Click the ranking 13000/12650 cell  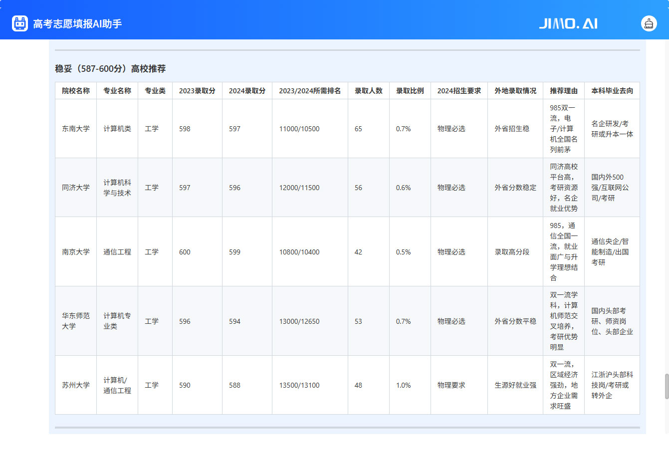310,321
